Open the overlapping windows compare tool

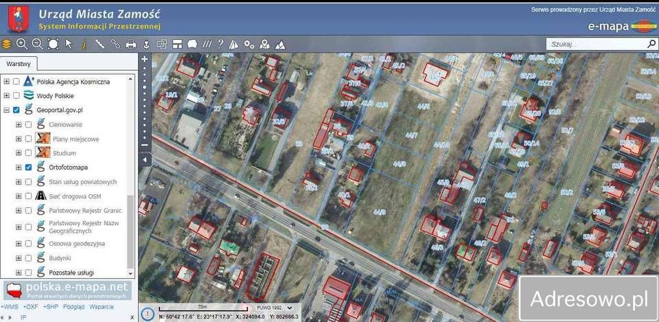[x=162, y=44]
